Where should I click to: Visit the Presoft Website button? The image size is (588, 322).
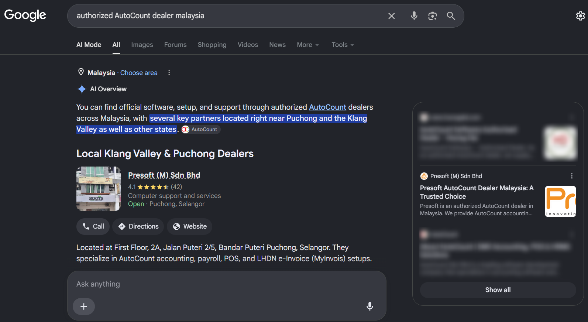coord(190,226)
